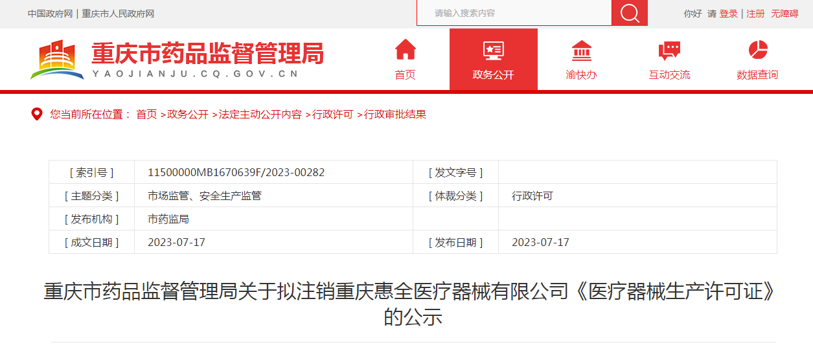
Task: Go to 行政审批结果 in the breadcrumb
Action: 395,115
